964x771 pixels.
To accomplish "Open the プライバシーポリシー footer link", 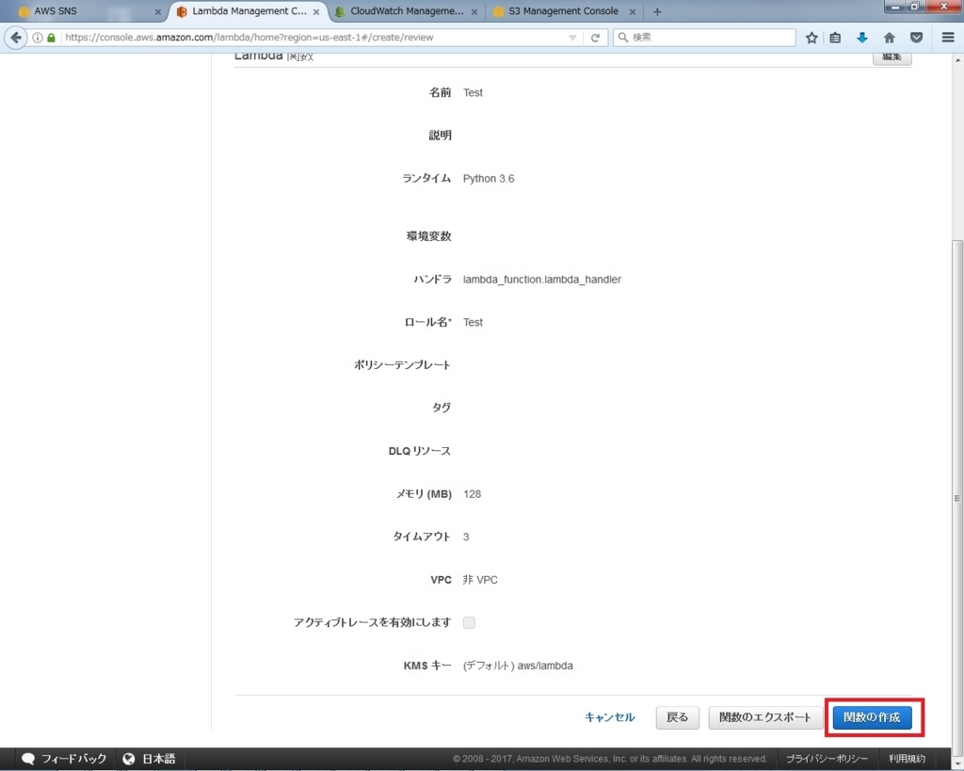I will click(x=827, y=759).
